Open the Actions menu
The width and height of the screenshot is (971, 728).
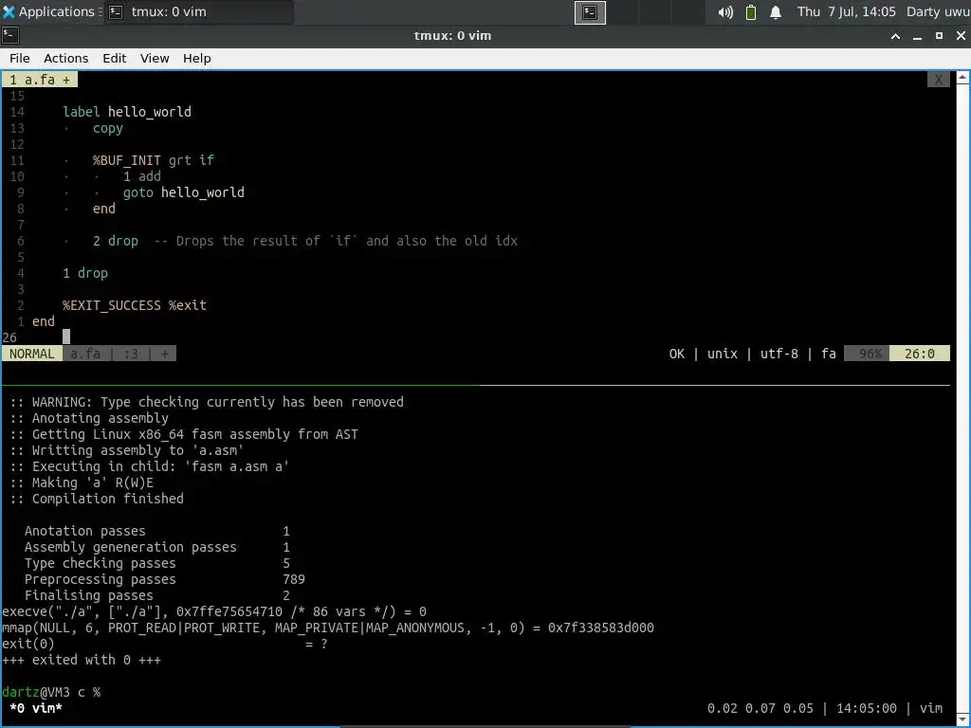(x=65, y=58)
